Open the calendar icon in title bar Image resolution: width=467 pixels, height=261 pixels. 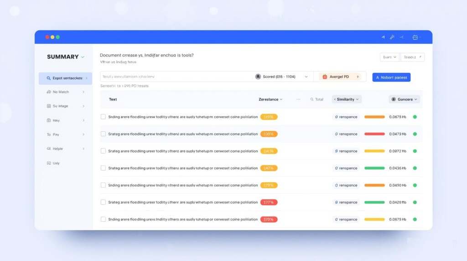[415, 37]
